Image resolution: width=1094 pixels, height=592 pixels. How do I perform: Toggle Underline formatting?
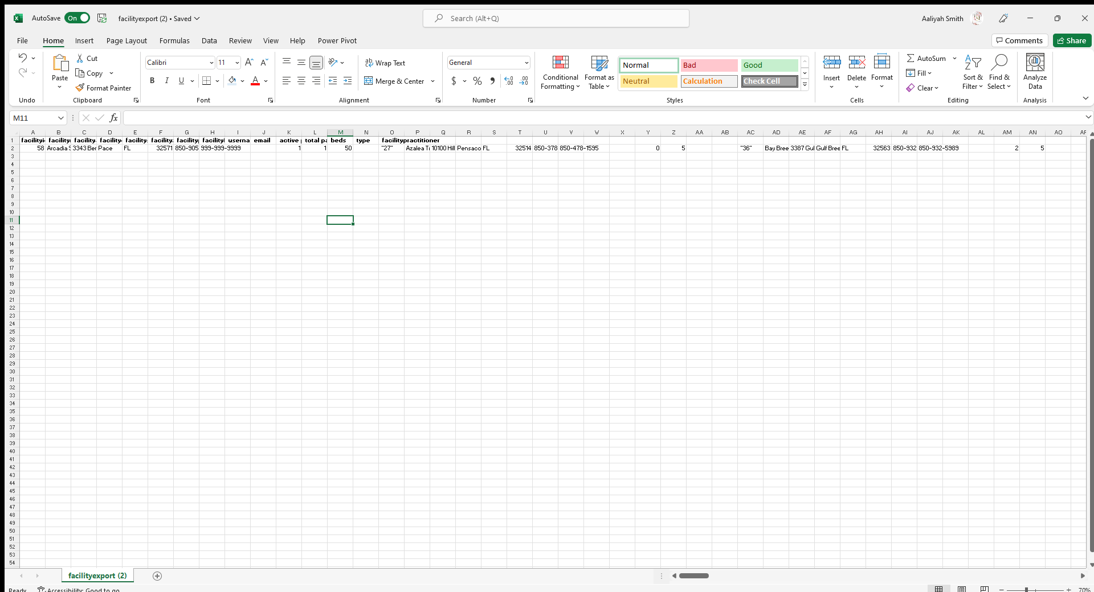coord(181,81)
